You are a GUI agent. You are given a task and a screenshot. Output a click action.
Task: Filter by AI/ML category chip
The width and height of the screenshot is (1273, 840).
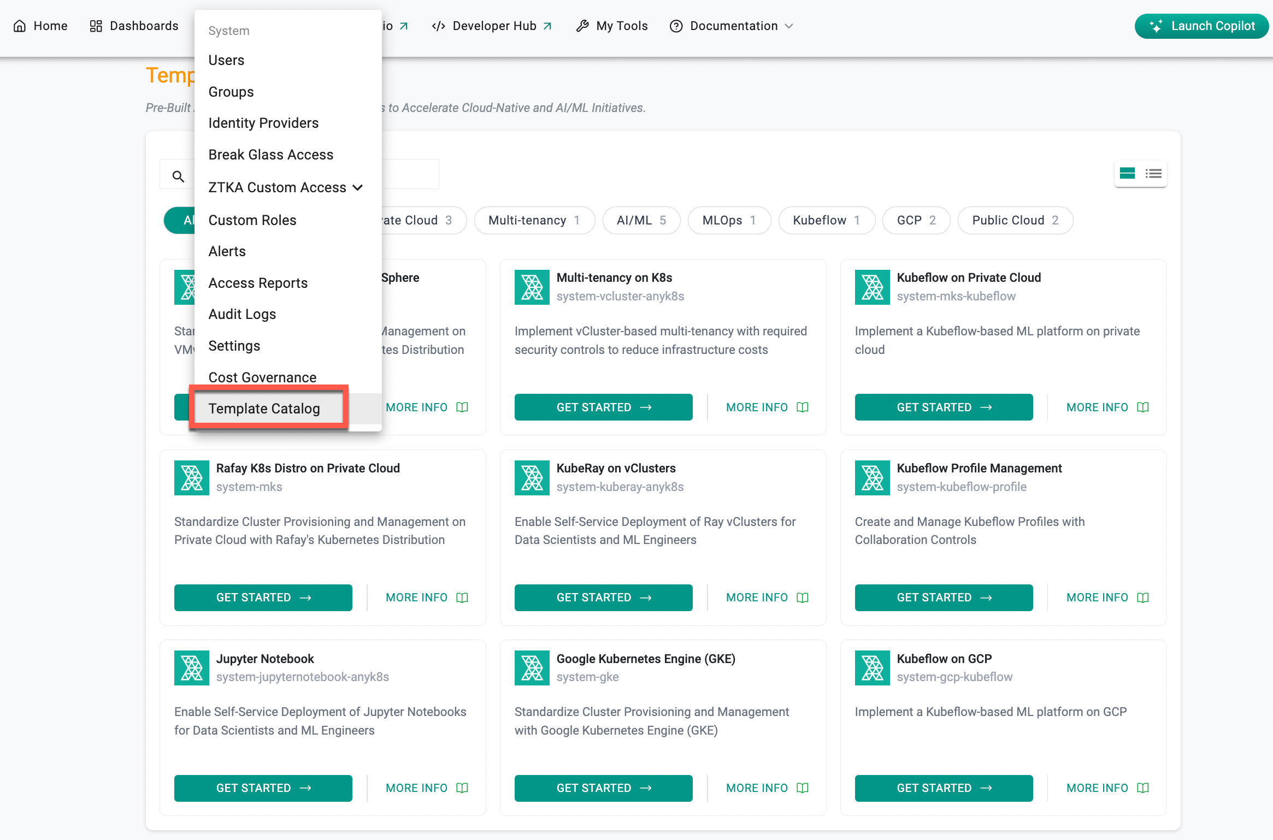641,220
